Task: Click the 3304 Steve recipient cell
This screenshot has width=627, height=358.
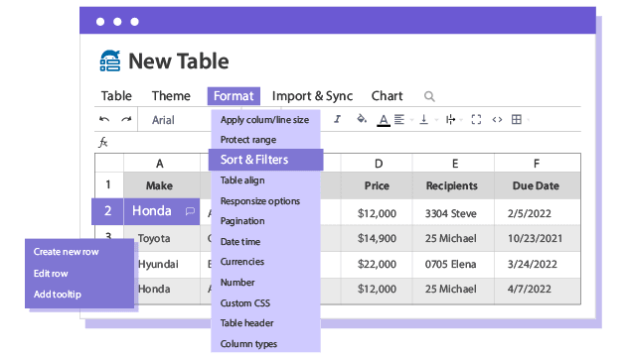Action: point(453,213)
